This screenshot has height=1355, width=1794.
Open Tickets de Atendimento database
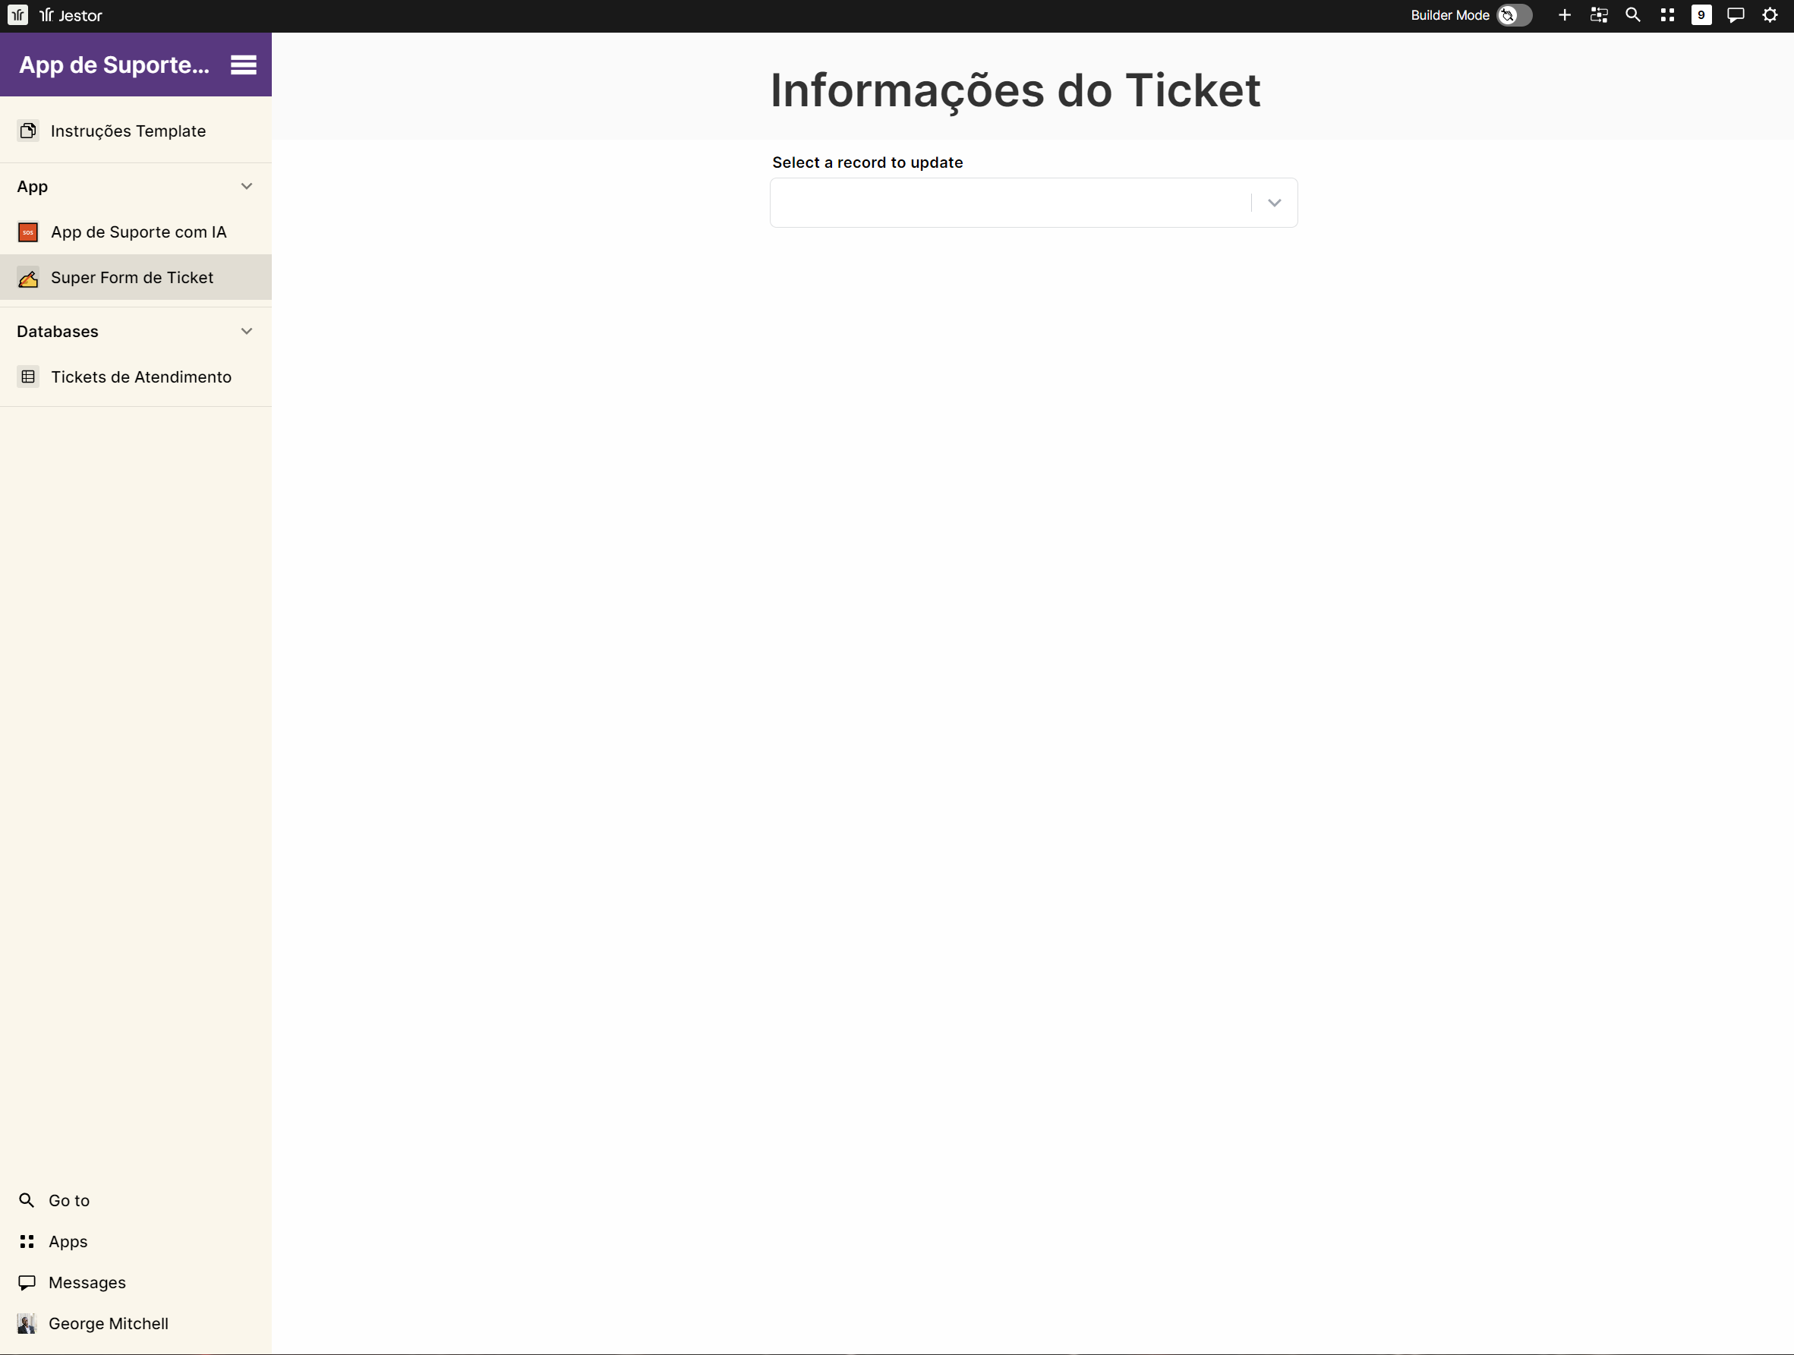[140, 377]
